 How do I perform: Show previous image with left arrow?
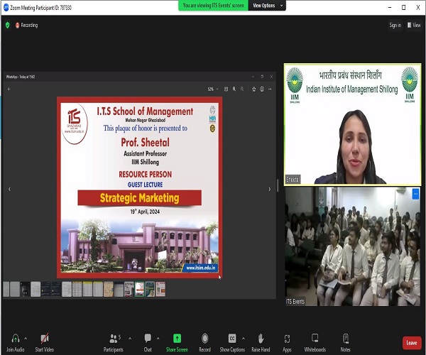coord(9,189)
